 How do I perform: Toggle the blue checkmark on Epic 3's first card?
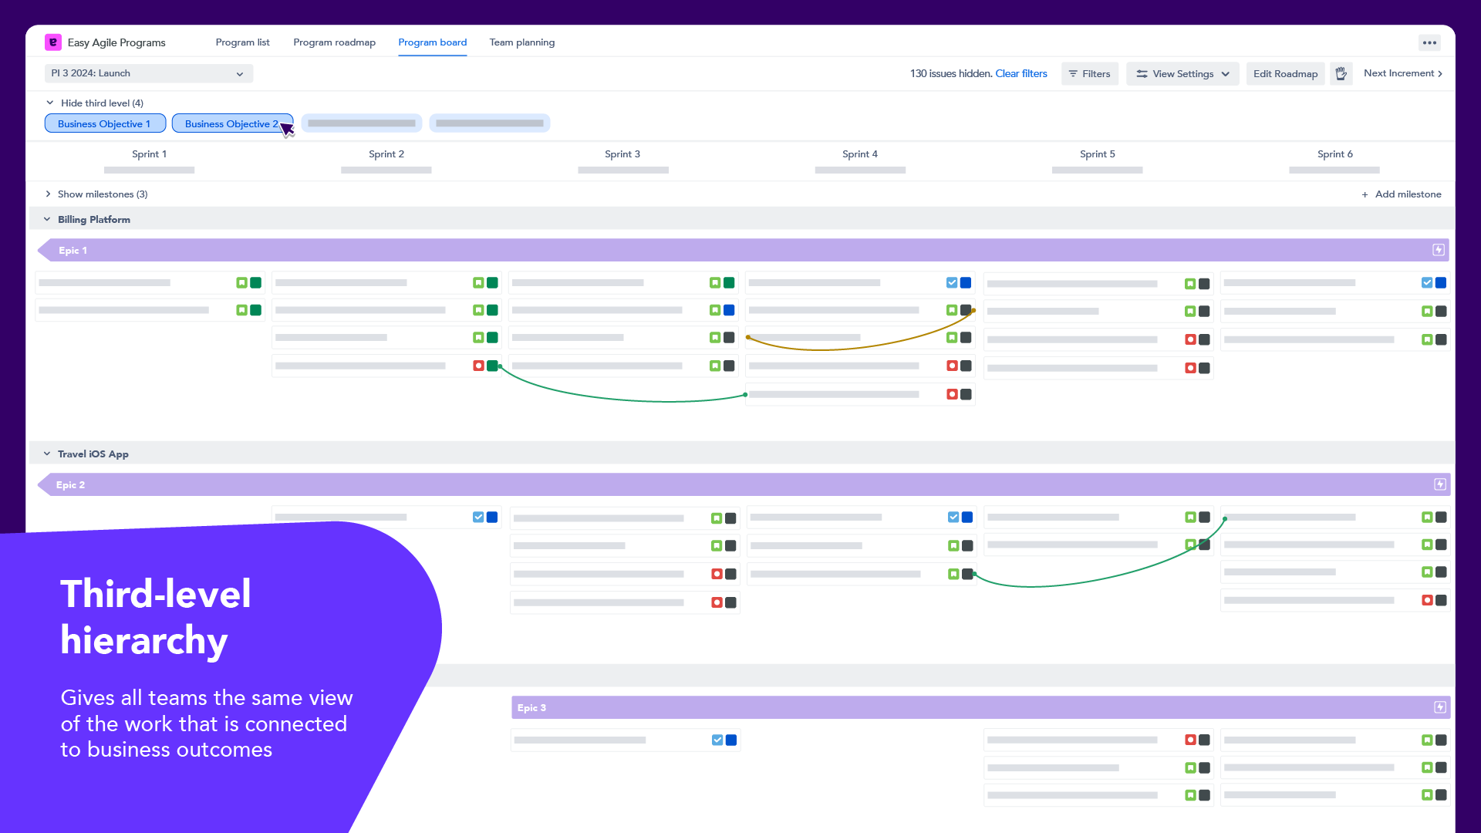(x=717, y=739)
